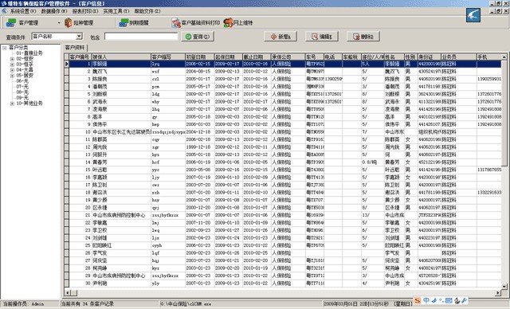Click the horizontal scrollbar left arrow
The height and width of the screenshot is (309, 510).
(67, 293)
